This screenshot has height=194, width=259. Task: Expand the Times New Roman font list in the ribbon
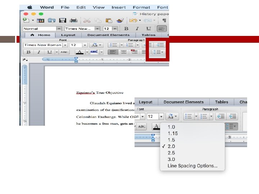65,45
